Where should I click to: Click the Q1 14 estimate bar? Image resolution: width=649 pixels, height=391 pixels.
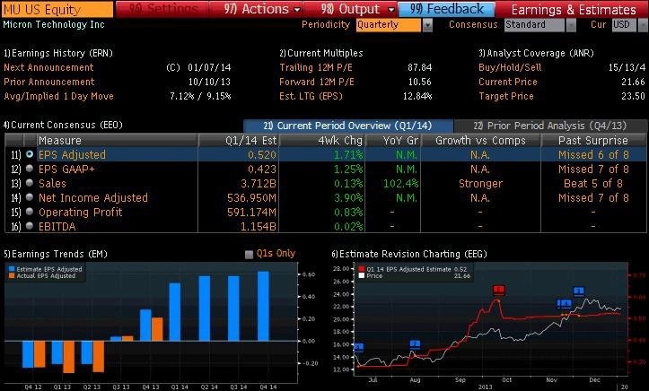175,312
